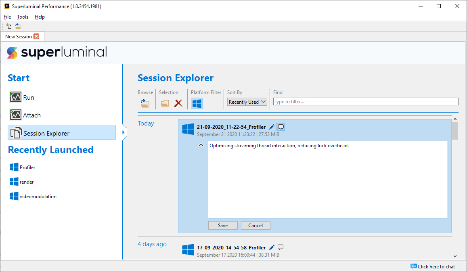The width and height of the screenshot is (467, 272).
Task: Rename session 21-09-2020_11-22-54_Profiler via pencil icon
Action: [x=272, y=127]
